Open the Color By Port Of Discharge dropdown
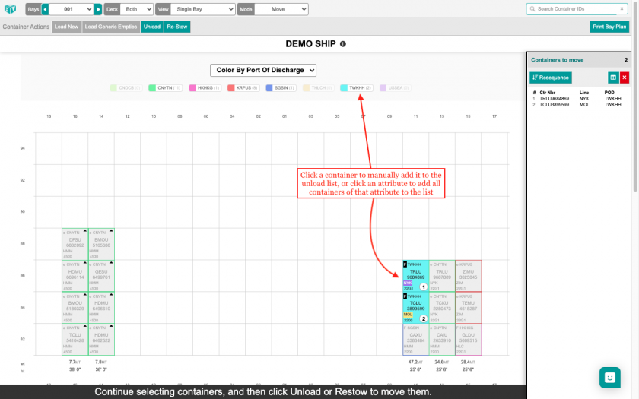 click(x=262, y=70)
